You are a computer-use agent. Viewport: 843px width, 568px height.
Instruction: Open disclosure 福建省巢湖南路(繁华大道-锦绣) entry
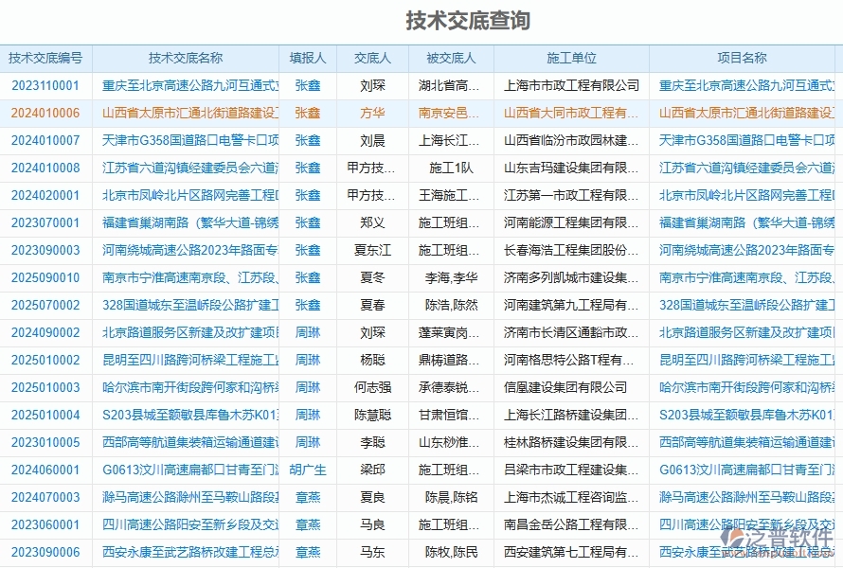(186, 222)
